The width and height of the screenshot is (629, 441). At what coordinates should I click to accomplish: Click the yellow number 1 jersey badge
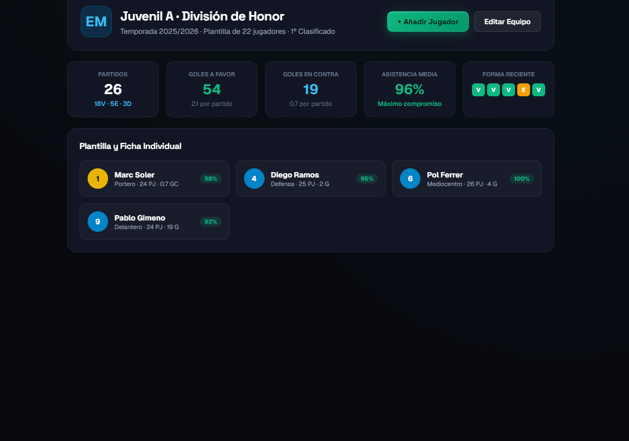(x=98, y=179)
